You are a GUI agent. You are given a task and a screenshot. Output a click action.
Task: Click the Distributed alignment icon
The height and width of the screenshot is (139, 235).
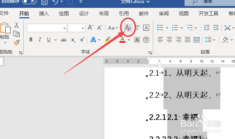pyautogui.click(x=197, y=40)
